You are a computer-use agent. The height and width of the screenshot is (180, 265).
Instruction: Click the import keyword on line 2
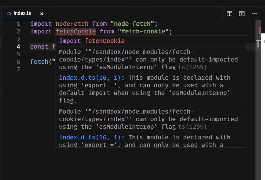pos(41,32)
